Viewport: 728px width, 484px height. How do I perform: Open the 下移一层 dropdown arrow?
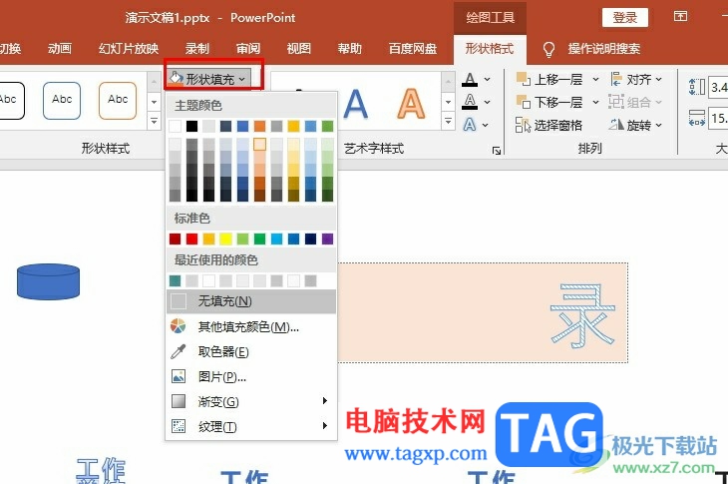pos(595,102)
